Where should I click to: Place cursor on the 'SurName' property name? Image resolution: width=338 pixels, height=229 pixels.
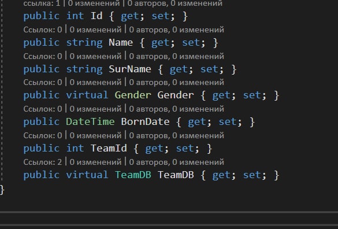point(130,69)
